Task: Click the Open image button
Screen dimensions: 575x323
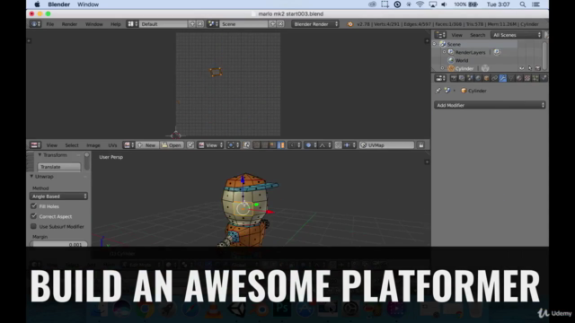Action: [x=172, y=145]
